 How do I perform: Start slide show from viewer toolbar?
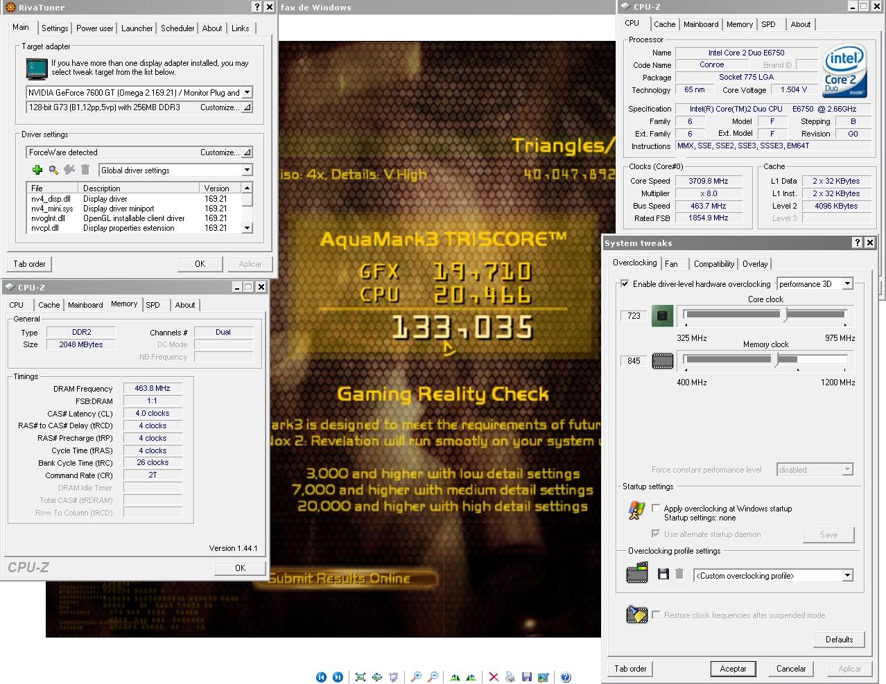[x=394, y=677]
